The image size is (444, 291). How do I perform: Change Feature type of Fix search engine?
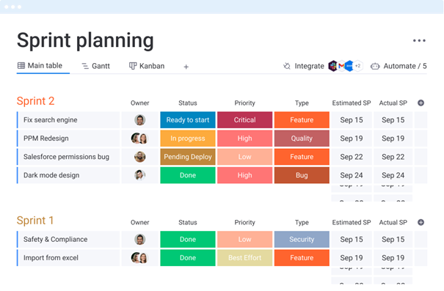[x=302, y=120]
